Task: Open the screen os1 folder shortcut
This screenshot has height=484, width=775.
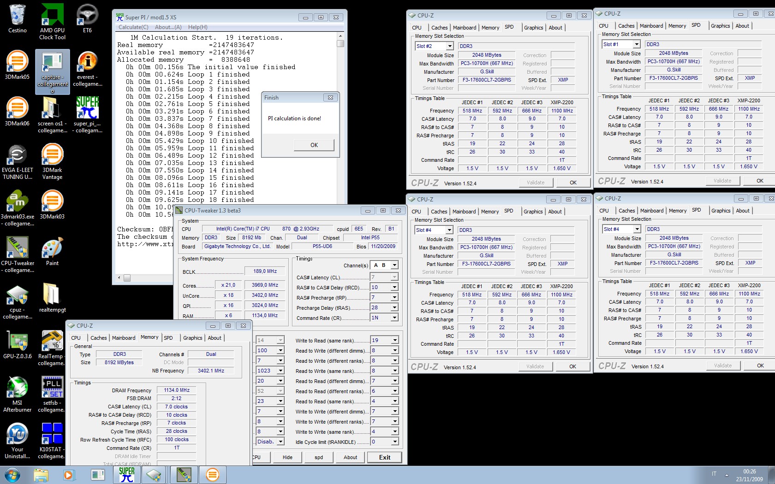Action: coord(53,115)
